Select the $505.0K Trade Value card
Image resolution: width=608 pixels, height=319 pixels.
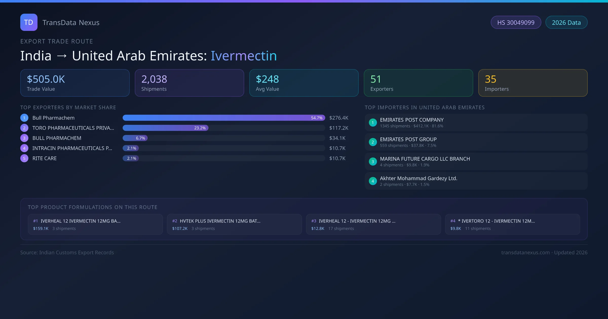(x=75, y=83)
